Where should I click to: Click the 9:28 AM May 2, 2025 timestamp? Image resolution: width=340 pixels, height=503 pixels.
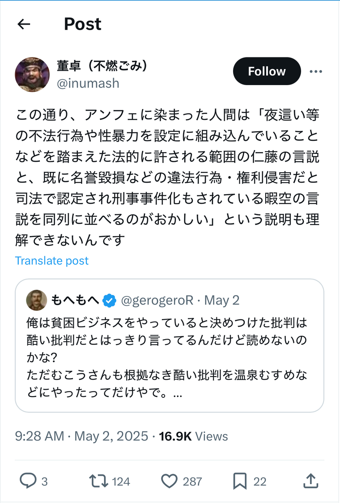click(x=82, y=436)
